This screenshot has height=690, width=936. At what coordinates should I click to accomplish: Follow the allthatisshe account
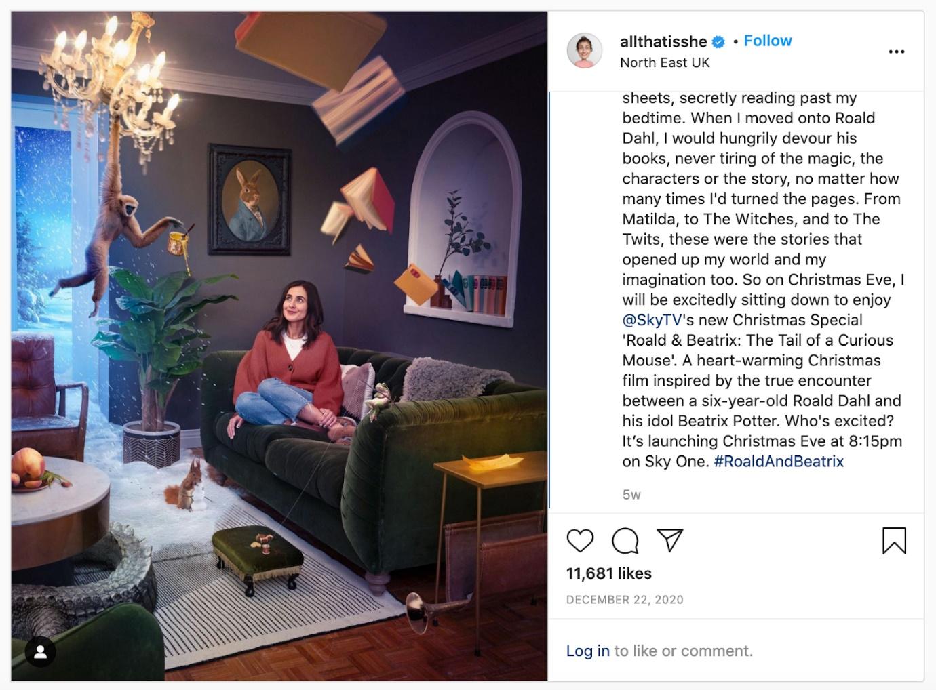pos(768,41)
